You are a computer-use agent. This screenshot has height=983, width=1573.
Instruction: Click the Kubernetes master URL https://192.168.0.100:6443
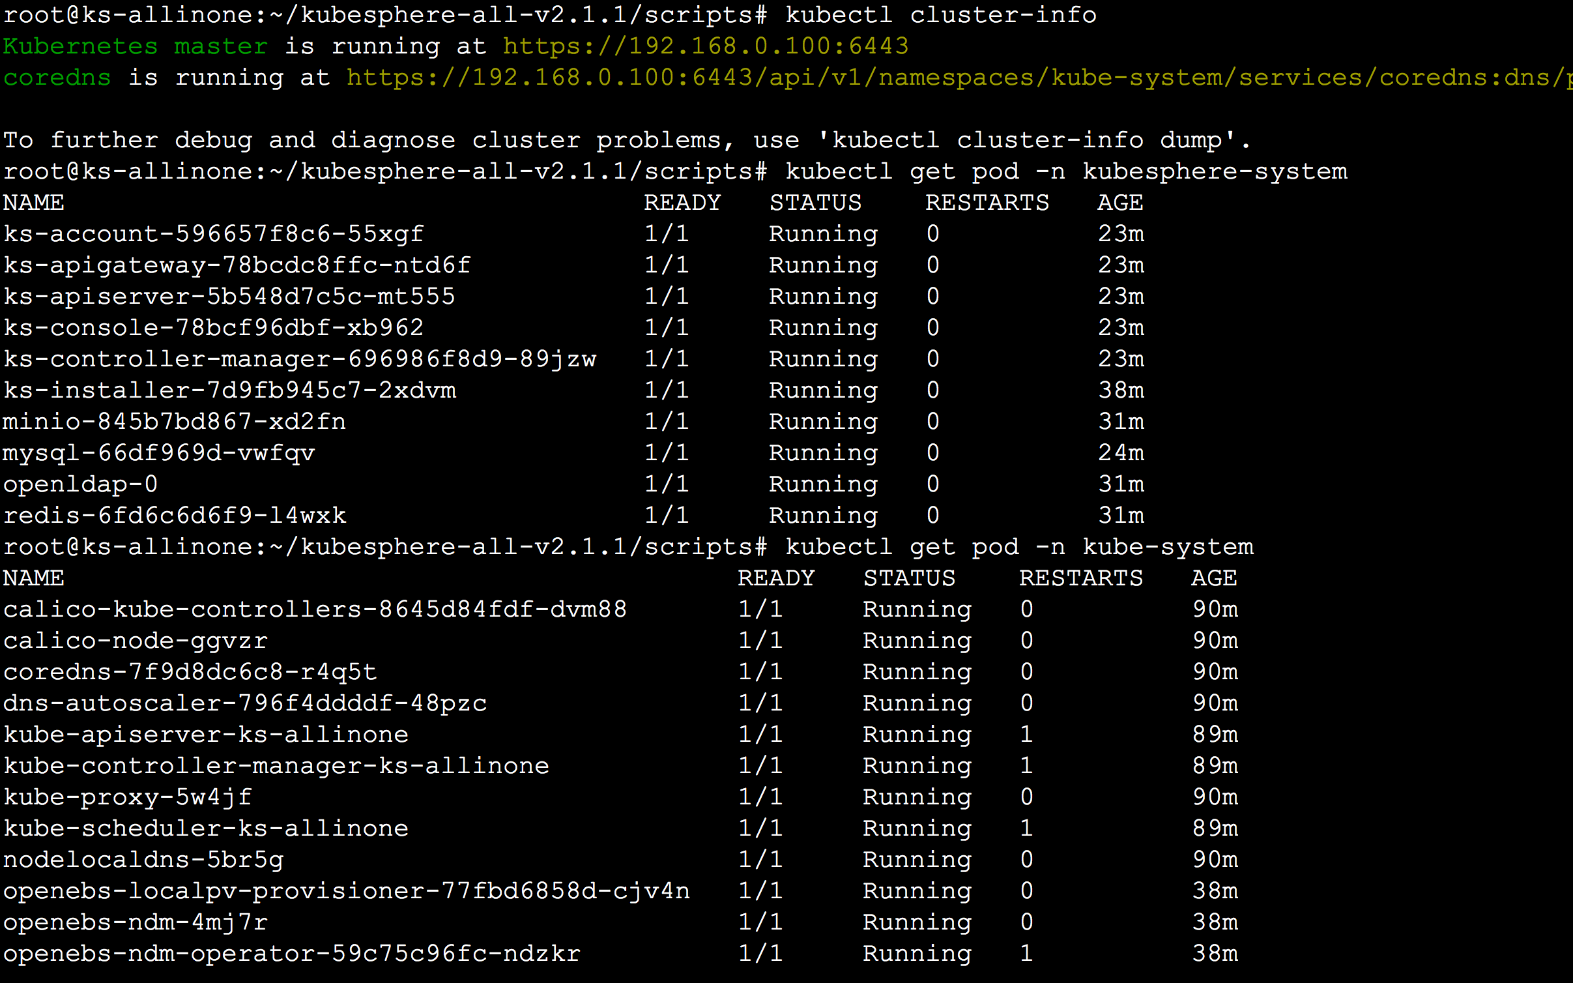tap(706, 46)
